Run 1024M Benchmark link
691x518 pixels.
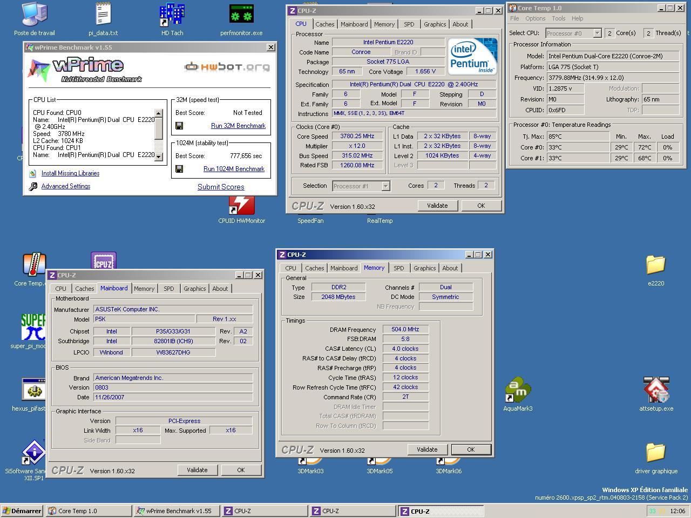(x=234, y=169)
